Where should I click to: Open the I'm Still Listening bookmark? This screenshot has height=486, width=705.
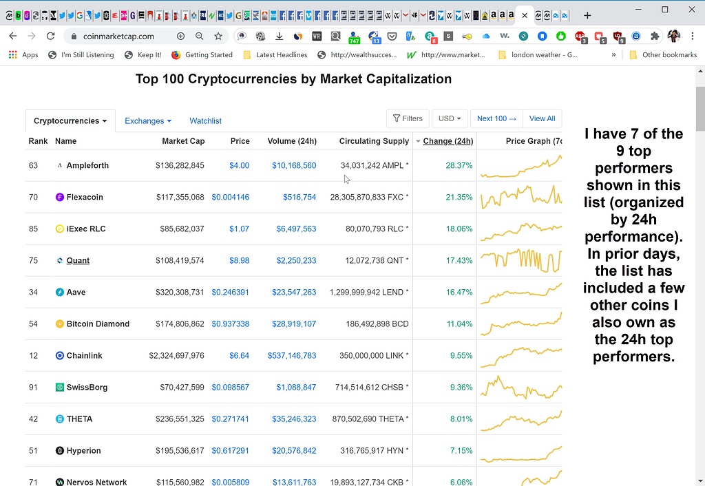tap(81, 55)
